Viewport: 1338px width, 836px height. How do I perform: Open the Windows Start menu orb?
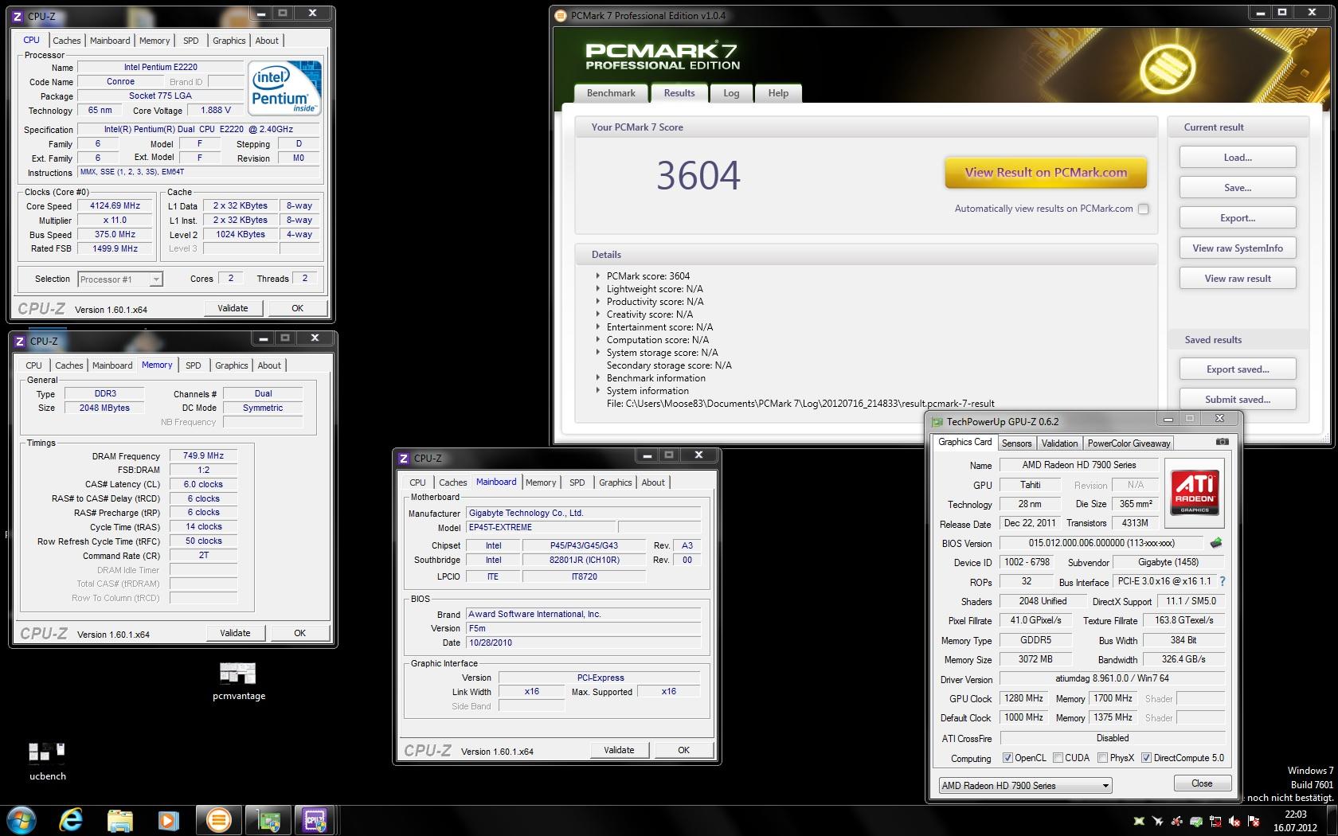(x=21, y=819)
